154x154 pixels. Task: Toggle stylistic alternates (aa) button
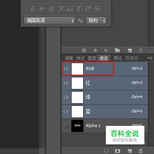pyautogui.click(x=70, y=8)
